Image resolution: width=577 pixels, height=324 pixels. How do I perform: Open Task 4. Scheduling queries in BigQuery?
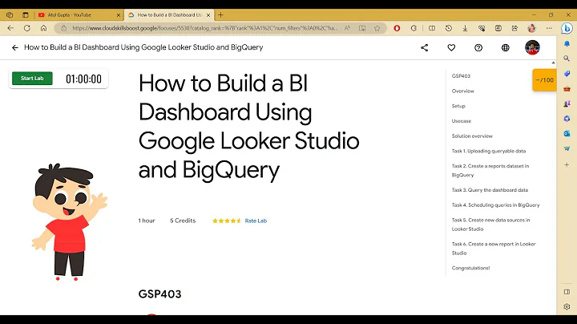tap(496, 205)
